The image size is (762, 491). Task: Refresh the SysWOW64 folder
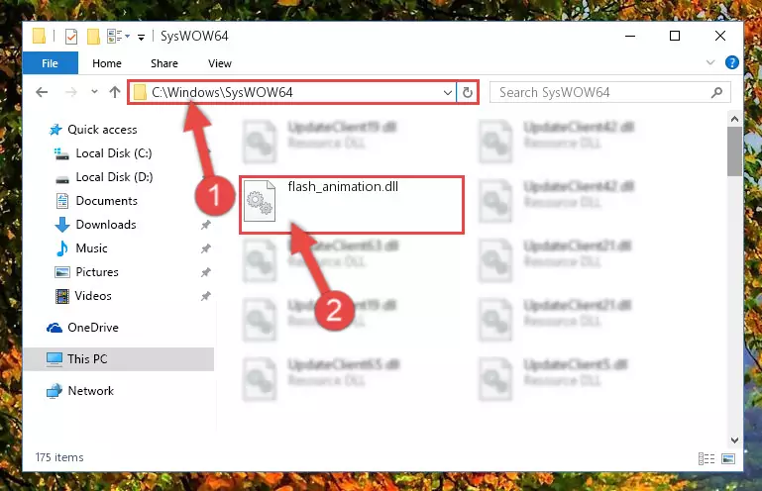point(468,92)
